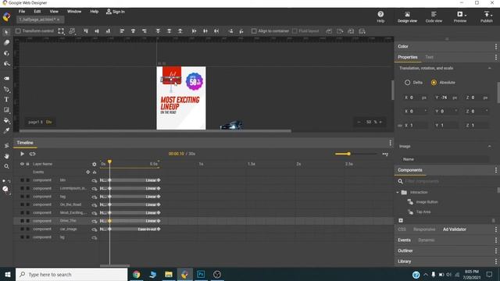Click the yellow playhead marker
Viewport: 500px width, 281px height.
(x=109, y=162)
